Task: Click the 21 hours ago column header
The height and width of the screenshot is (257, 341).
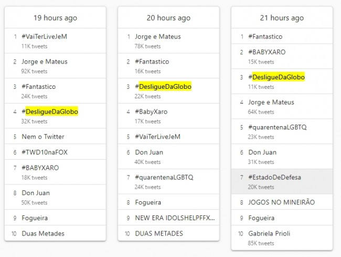Action: (282, 18)
